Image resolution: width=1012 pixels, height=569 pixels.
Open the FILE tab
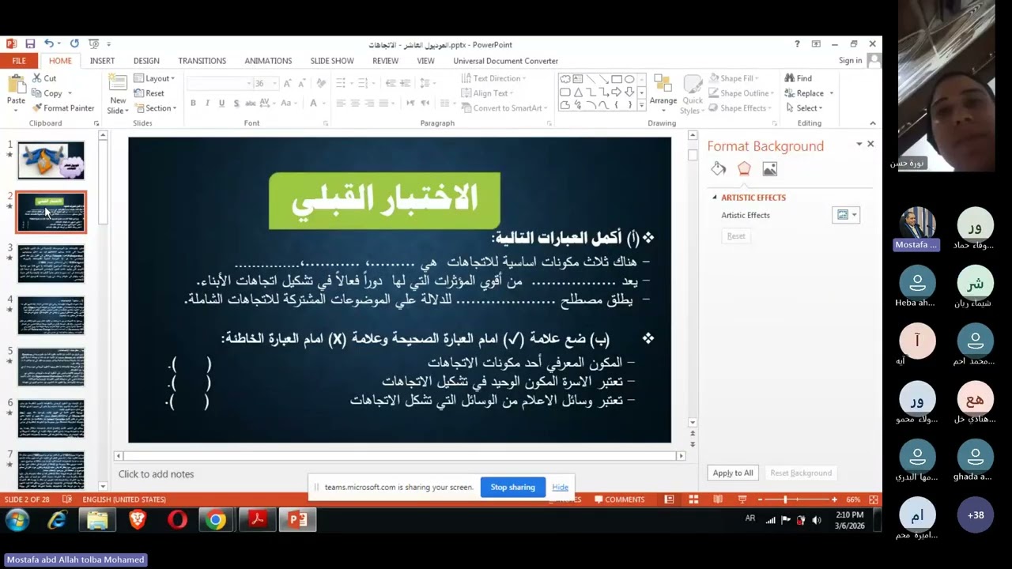click(x=19, y=61)
